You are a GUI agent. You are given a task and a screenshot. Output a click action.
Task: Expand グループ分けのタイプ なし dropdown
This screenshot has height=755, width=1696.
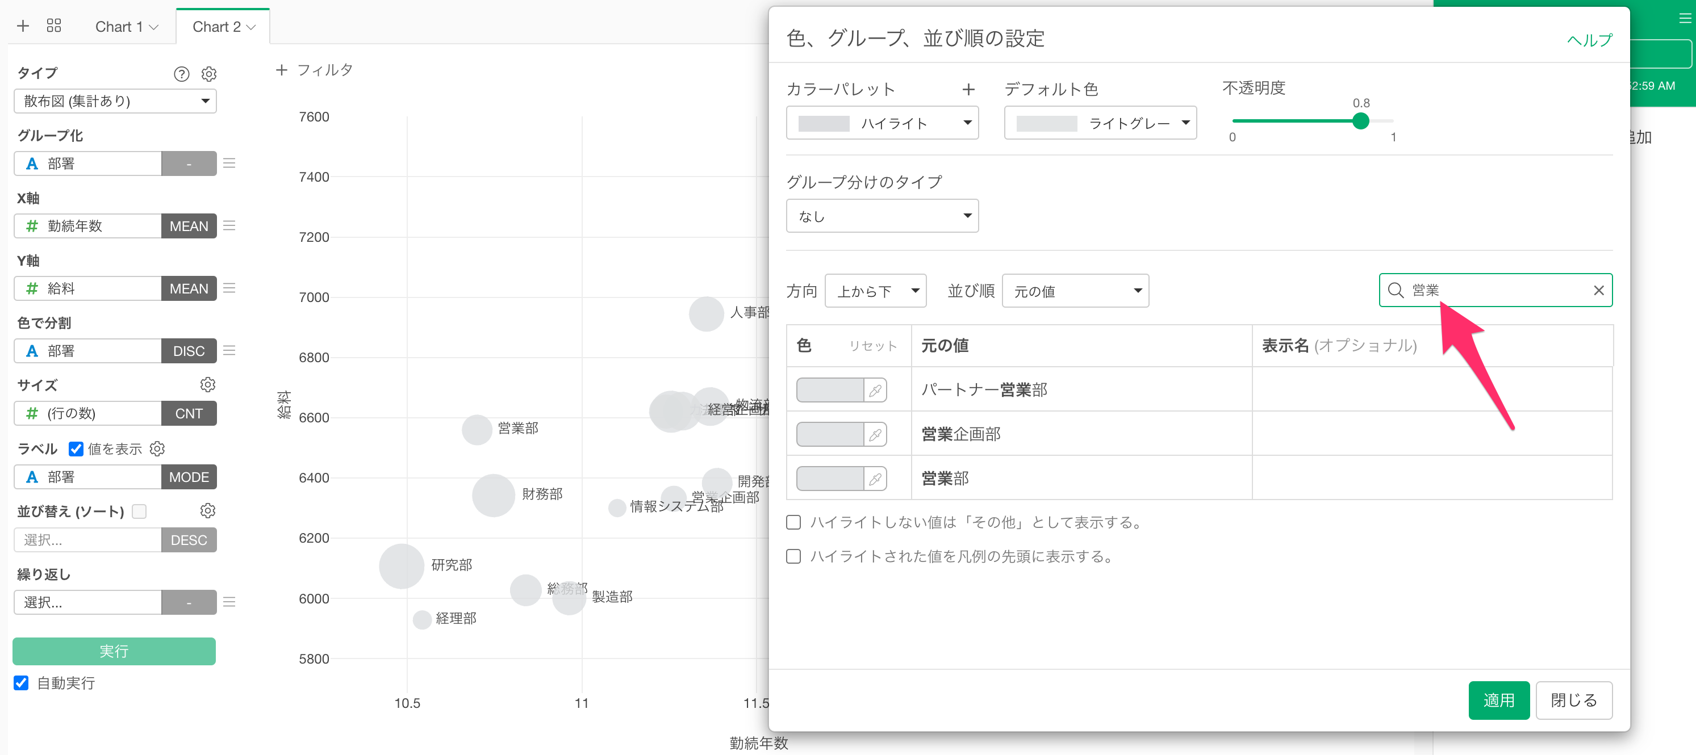click(882, 216)
